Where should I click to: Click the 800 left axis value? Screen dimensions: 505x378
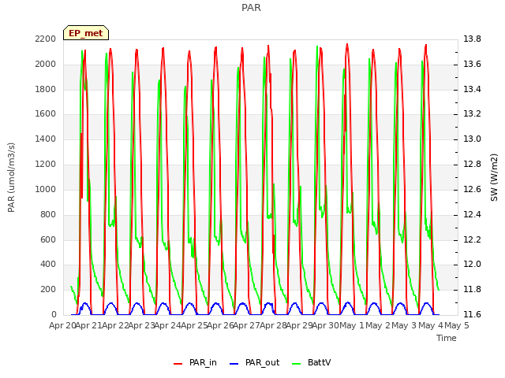click(48, 214)
